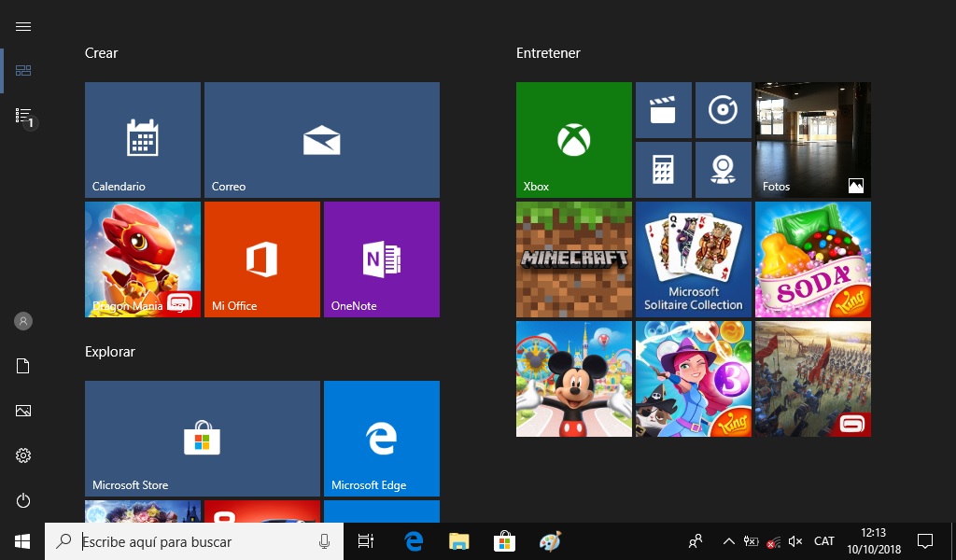Expand the hamburger menu of Start
The width and height of the screenshot is (956, 560).
(23, 26)
